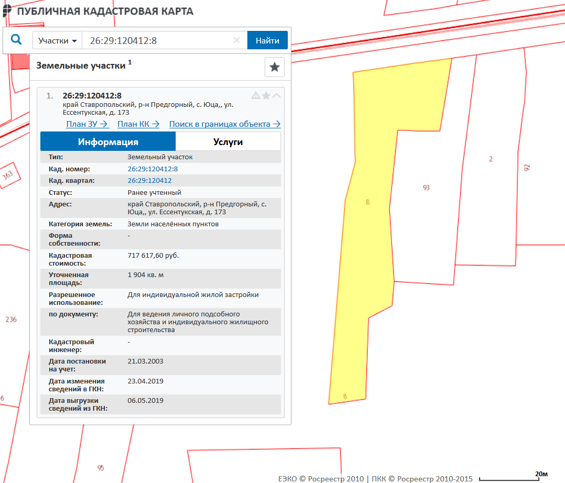The width and height of the screenshot is (565, 483).
Task: Switch to the Информация tab
Action: point(108,141)
